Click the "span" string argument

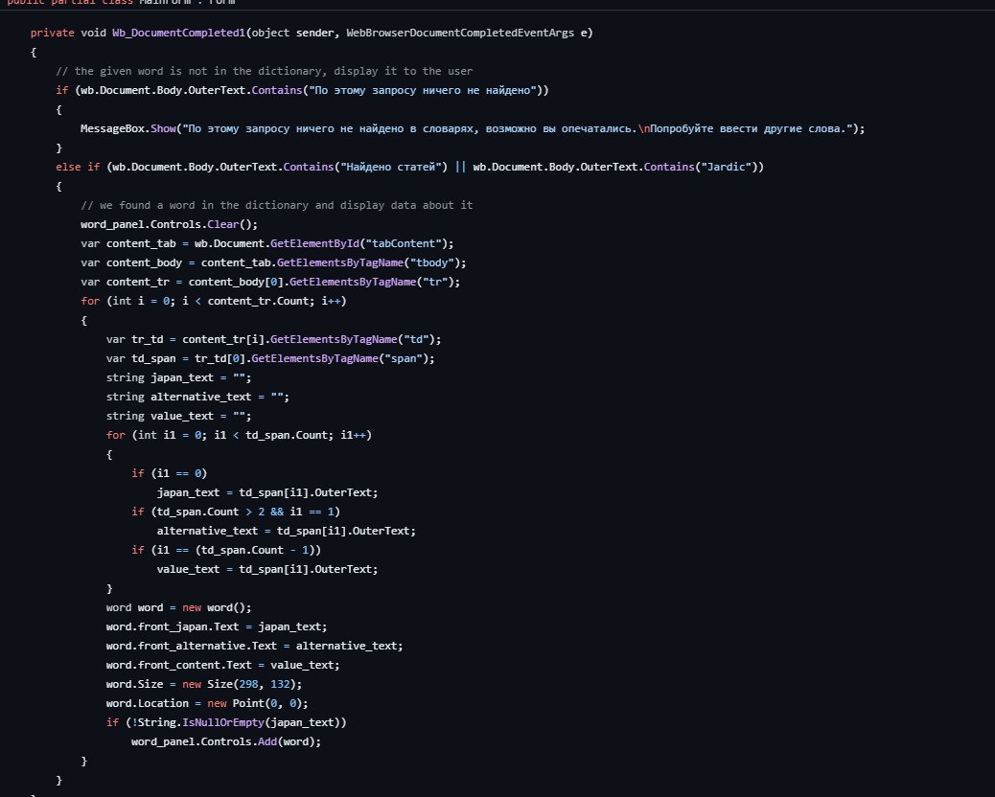point(412,358)
